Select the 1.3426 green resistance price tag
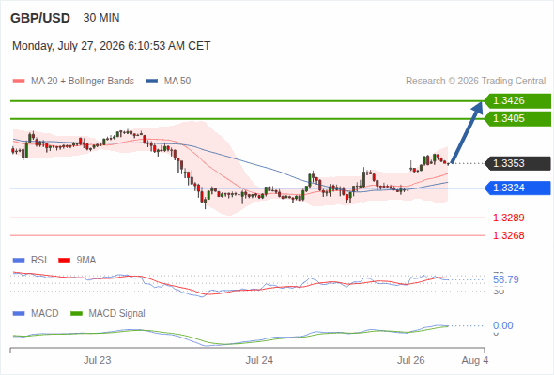This screenshot has height=375, width=554. click(x=517, y=101)
